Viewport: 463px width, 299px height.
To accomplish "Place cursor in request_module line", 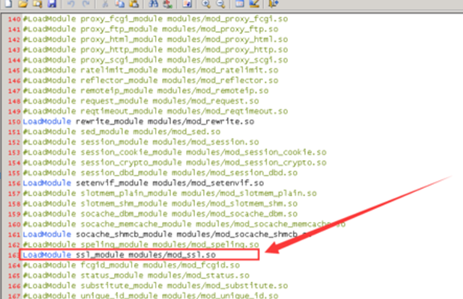I will (x=141, y=100).
